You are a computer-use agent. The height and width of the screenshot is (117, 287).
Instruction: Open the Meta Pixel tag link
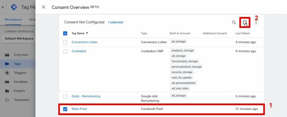79,109
